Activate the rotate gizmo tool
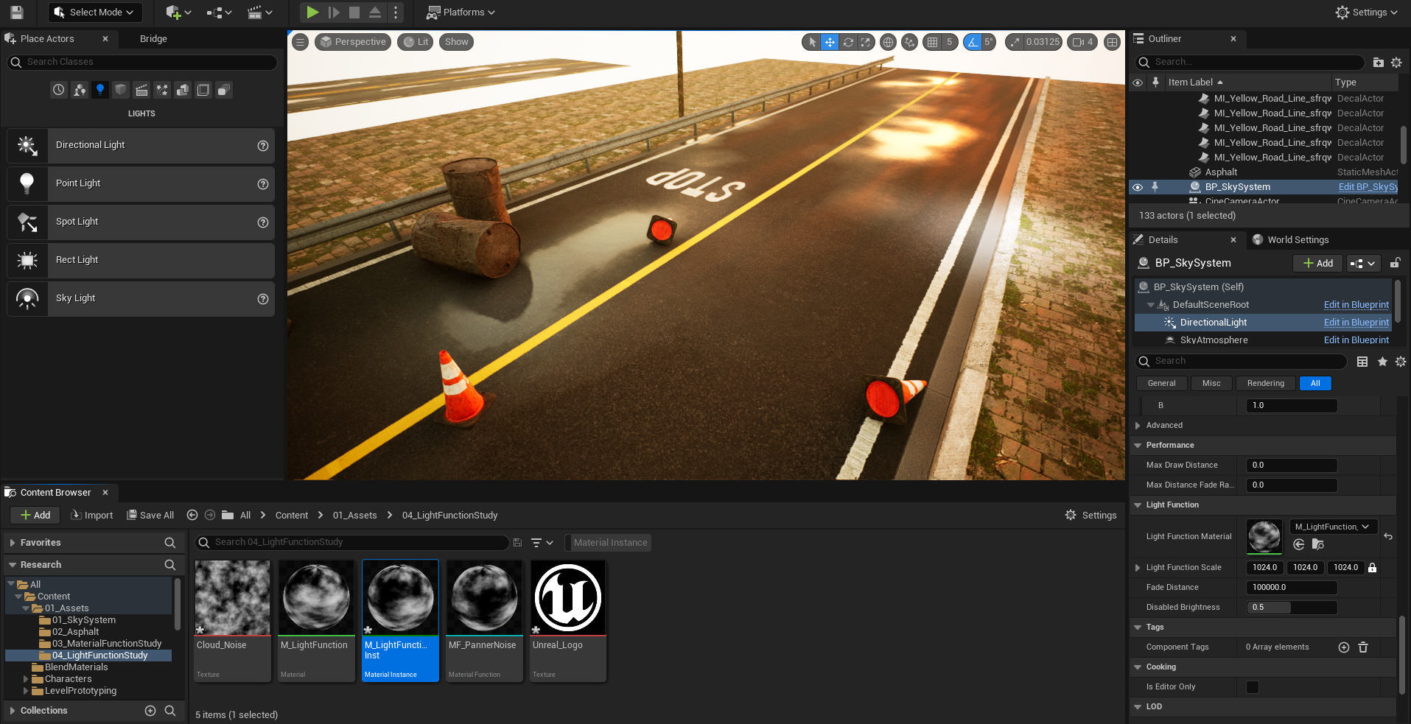 coord(848,42)
